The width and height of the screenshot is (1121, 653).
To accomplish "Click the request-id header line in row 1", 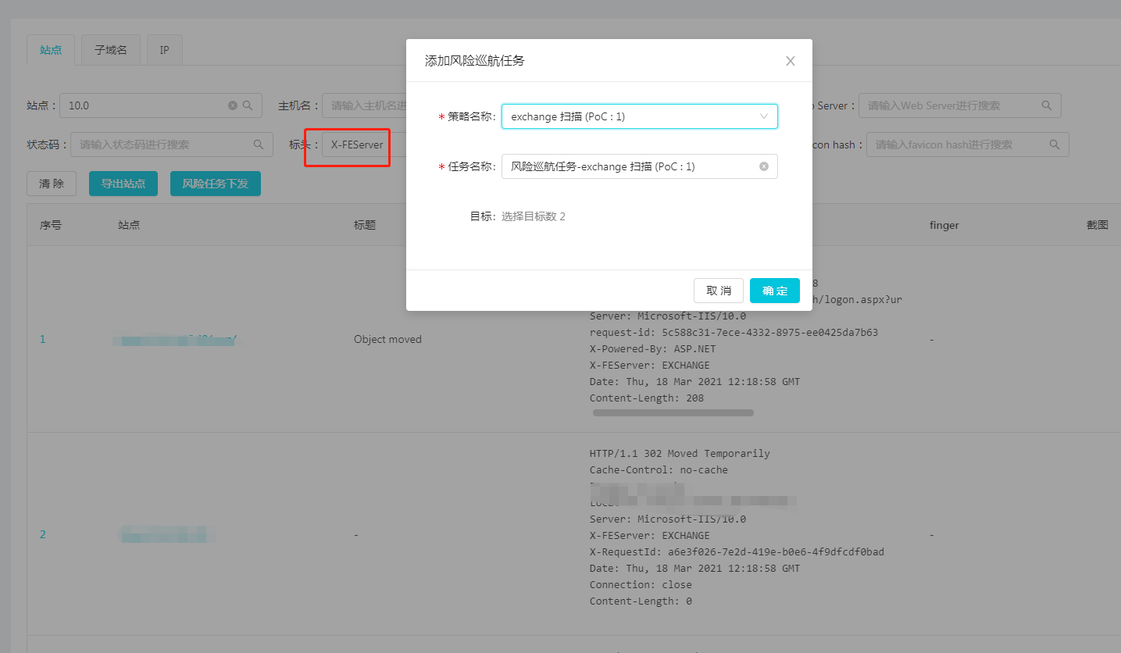I will [734, 332].
